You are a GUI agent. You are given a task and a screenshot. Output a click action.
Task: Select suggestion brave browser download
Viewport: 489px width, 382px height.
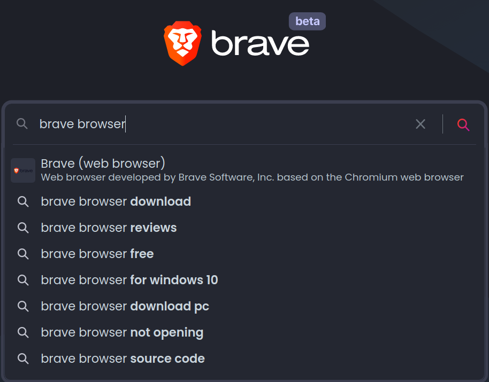pos(244,201)
